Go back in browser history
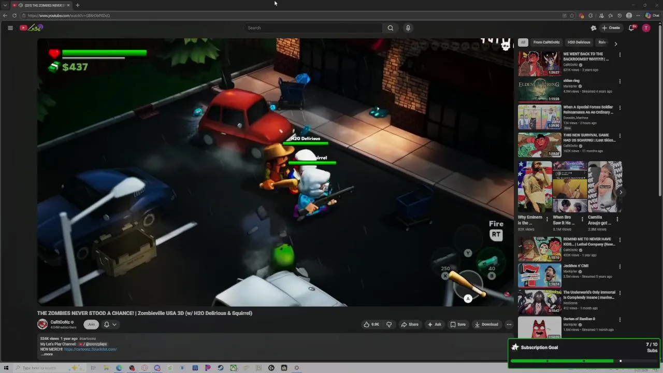This screenshot has width=663, height=373. click(5, 16)
